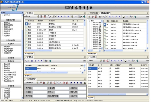Tick the checkbox for channel row 17
This screenshot has width=151, height=103.
tap(105, 27)
